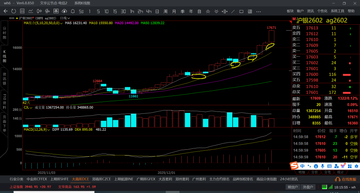Select the 上期所SHFE exchange tab
This screenshot has width=360, height=193.
[x=59, y=179]
